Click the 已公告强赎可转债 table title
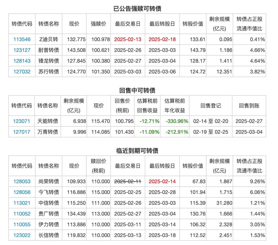This screenshot has width=278, height=245. [137, 9]
